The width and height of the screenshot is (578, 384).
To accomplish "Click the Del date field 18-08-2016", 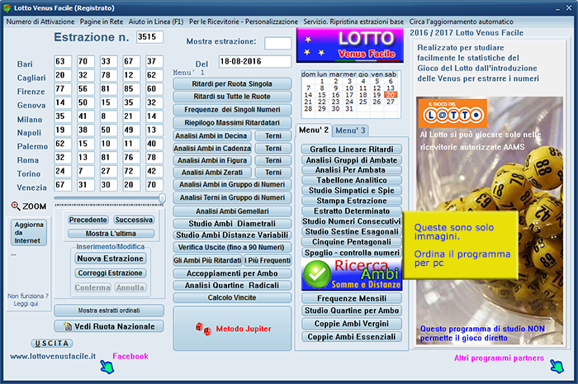I will click(x=254, y=62).
